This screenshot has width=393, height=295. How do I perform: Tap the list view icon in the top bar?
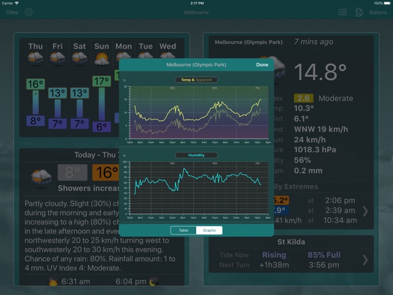[342, 12]
